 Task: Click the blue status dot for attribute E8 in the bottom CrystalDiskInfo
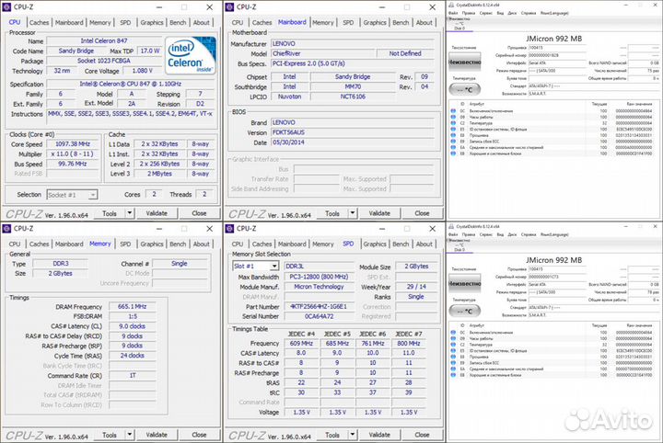click(x=453, y=357)
